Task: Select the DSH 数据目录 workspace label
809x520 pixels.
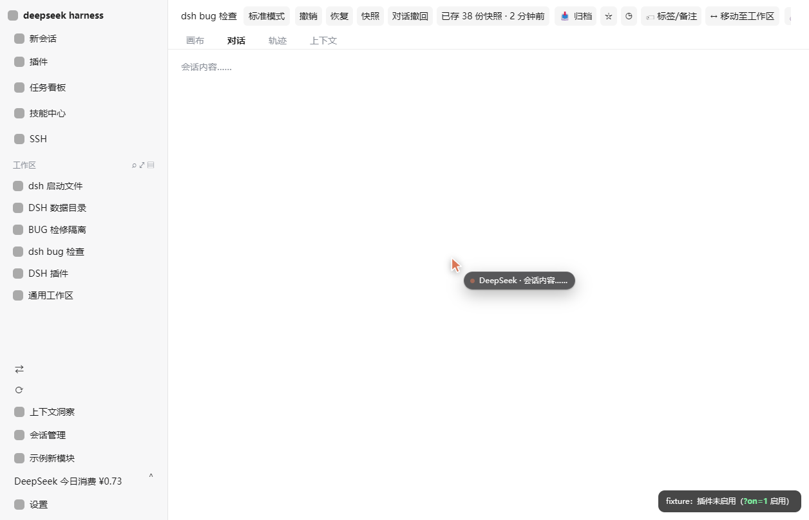Action: [x=57, y=208]
